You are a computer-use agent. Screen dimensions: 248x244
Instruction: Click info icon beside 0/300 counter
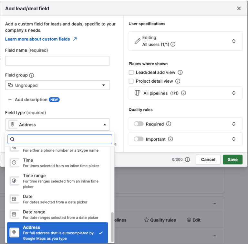tap(187, 159)
